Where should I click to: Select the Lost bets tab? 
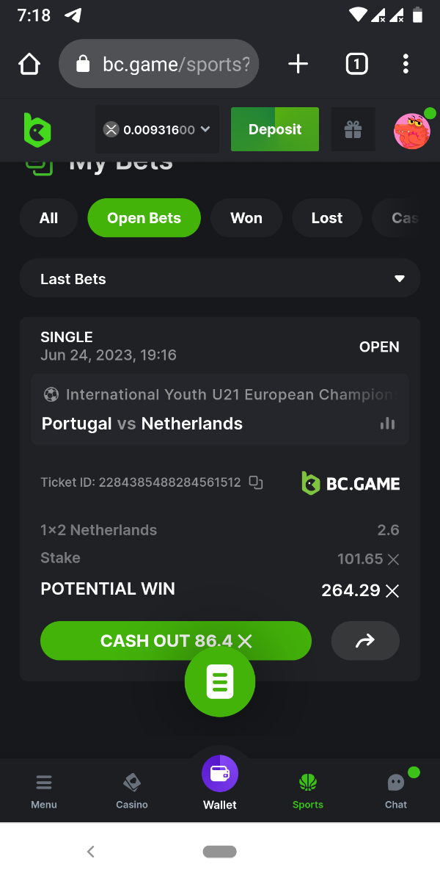(326, 218)
